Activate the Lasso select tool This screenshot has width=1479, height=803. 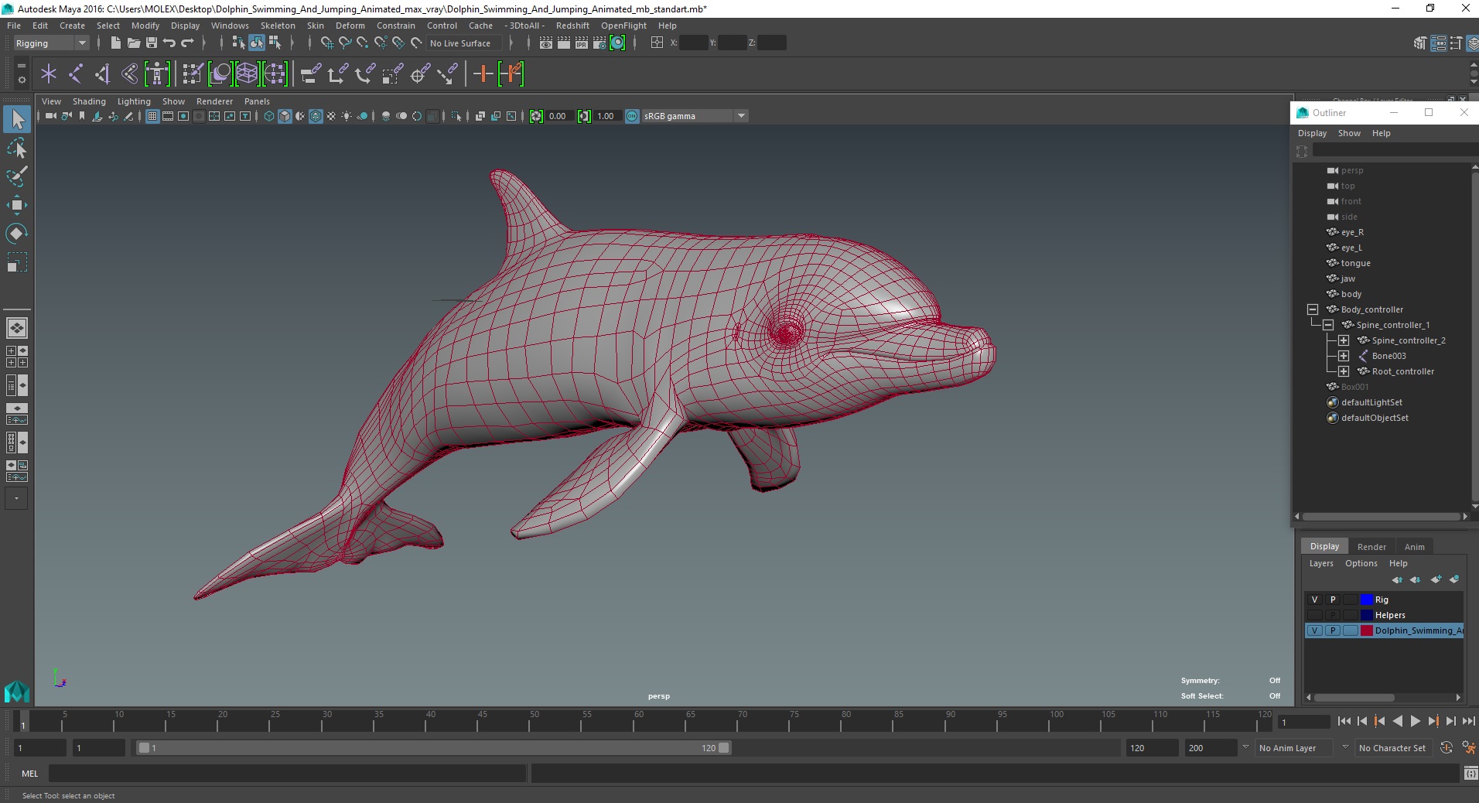[16, 148]
